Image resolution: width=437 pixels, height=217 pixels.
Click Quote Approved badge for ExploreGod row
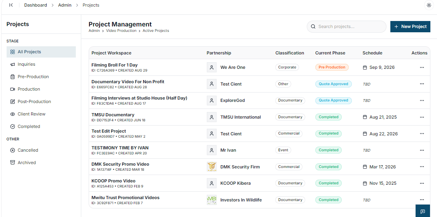tap(333, 100)
